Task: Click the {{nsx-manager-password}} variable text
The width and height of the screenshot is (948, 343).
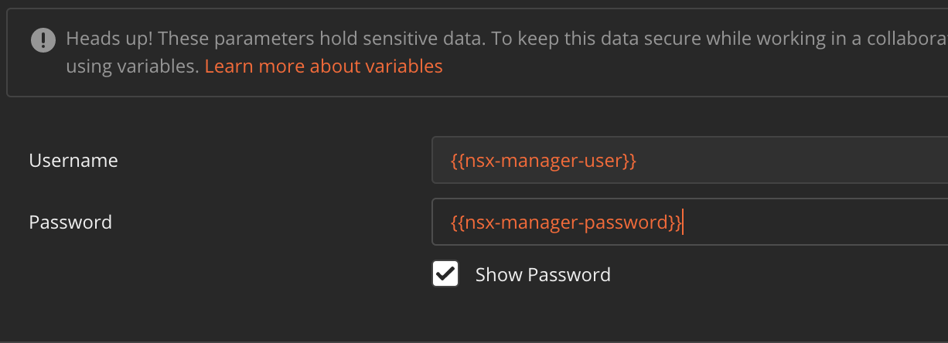Action: click(x=566, y=222)
